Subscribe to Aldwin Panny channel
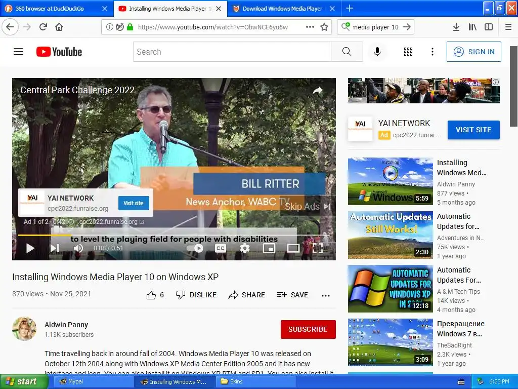Viewport: 518px width, 389px height. click(x=308, y=329)
